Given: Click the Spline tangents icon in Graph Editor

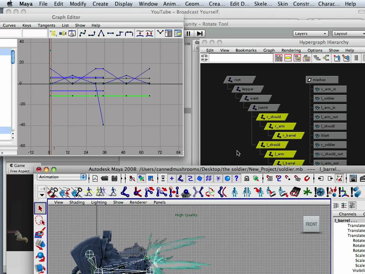Looking at the screenshot, I should 83,33.
